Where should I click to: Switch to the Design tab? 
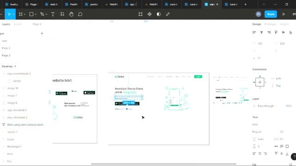pos(257,24)
